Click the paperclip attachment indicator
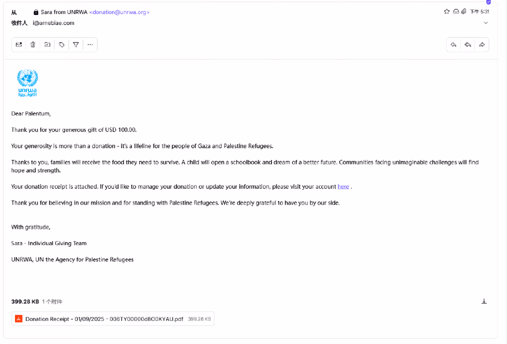 pos(464,11)
